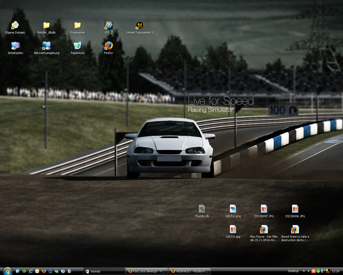The image size is (343, 275).
Task: Launch Firefox from the quick launch bar
Action: (44, 271)
